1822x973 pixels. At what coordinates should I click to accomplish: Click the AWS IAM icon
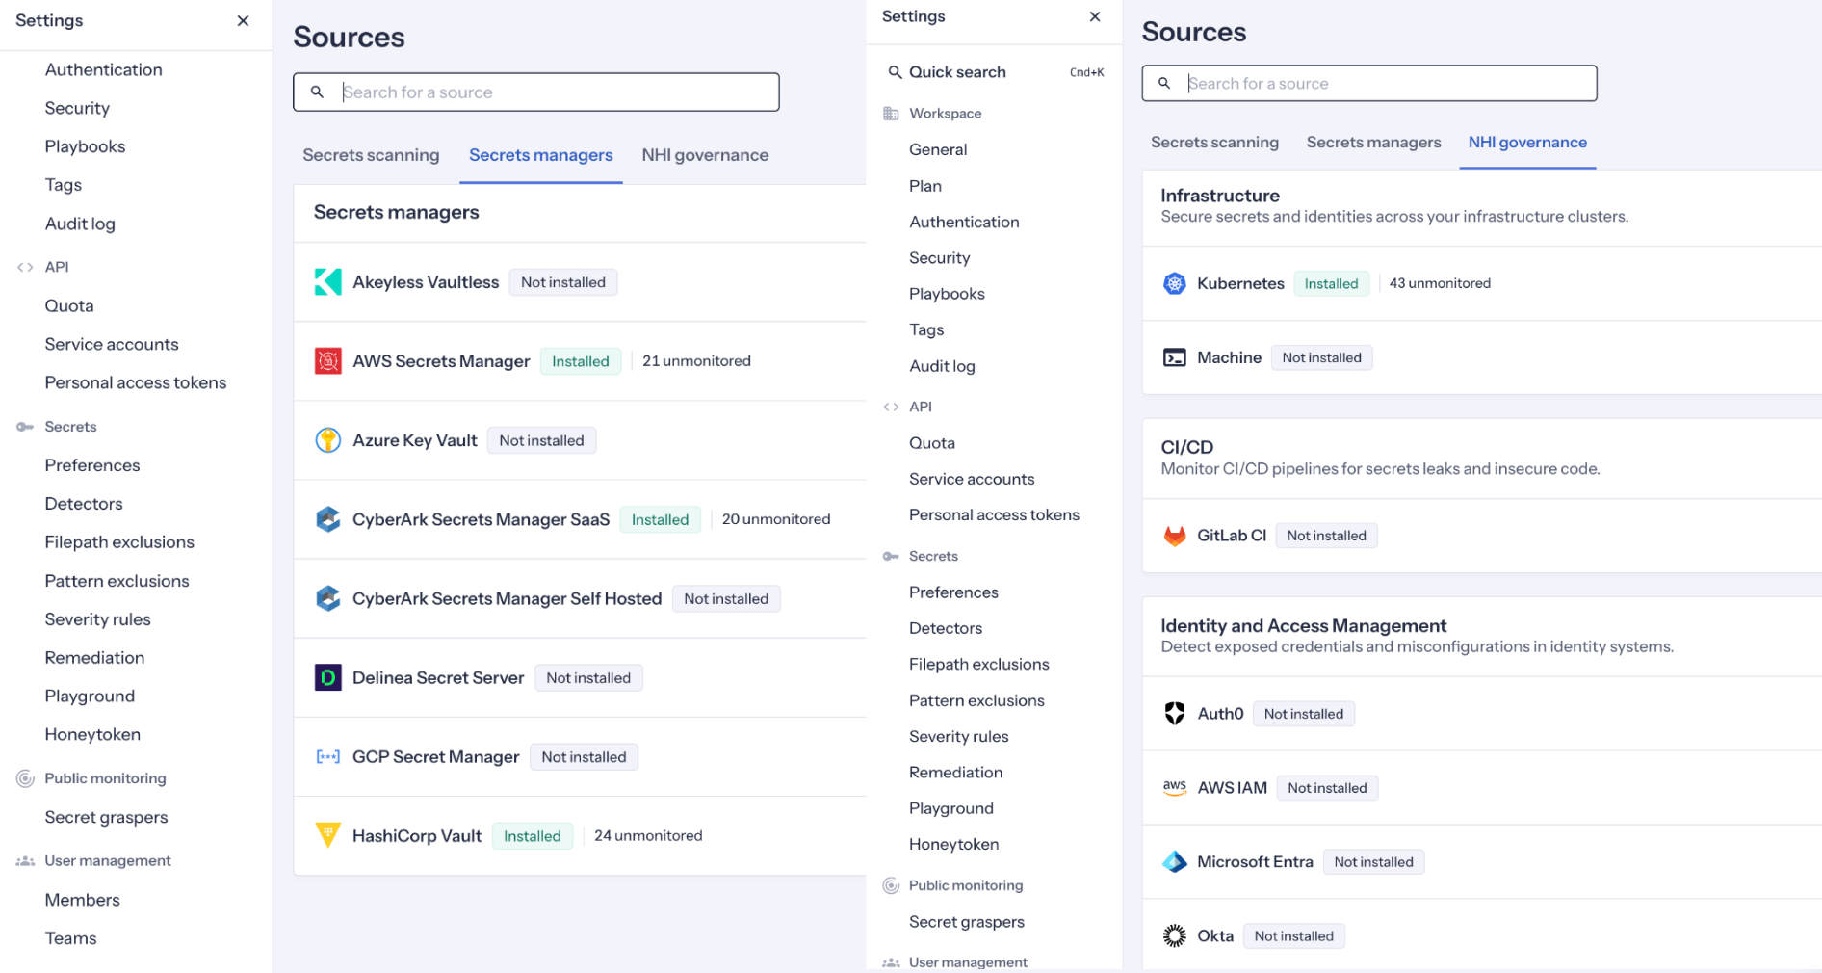(1174, 787)
